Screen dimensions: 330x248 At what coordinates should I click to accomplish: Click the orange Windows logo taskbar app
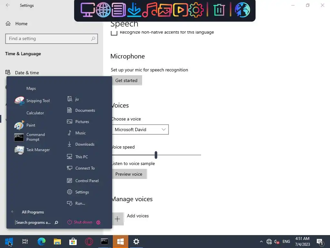click(121, 242)
